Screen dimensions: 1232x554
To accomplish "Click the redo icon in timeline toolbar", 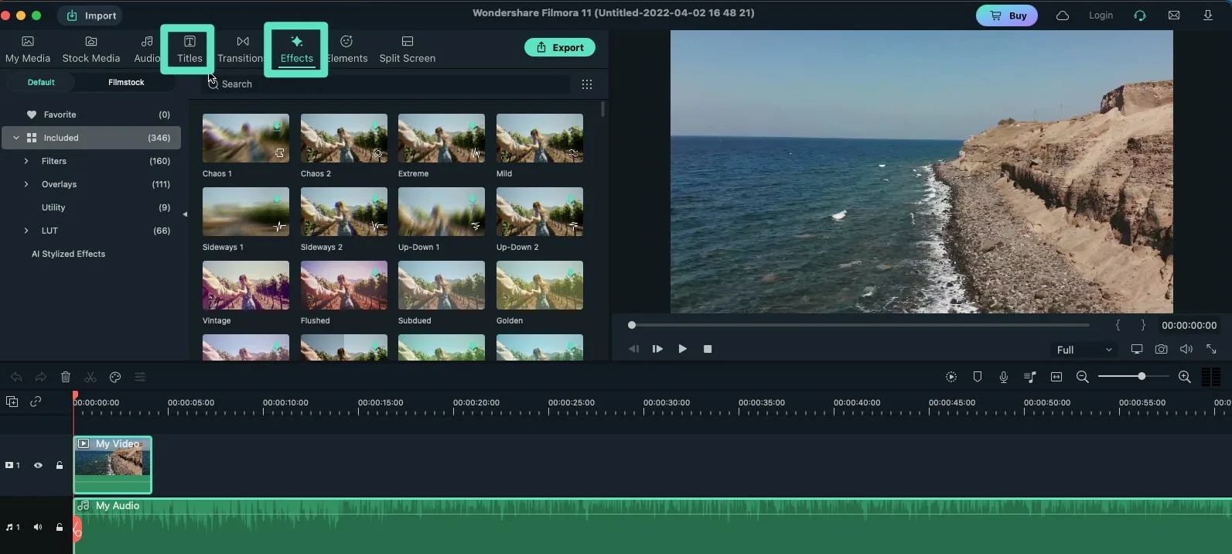I will coord(41,377).
